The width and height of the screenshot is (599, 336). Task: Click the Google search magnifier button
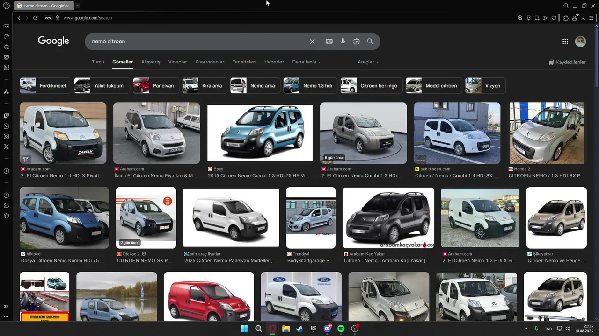370,42
